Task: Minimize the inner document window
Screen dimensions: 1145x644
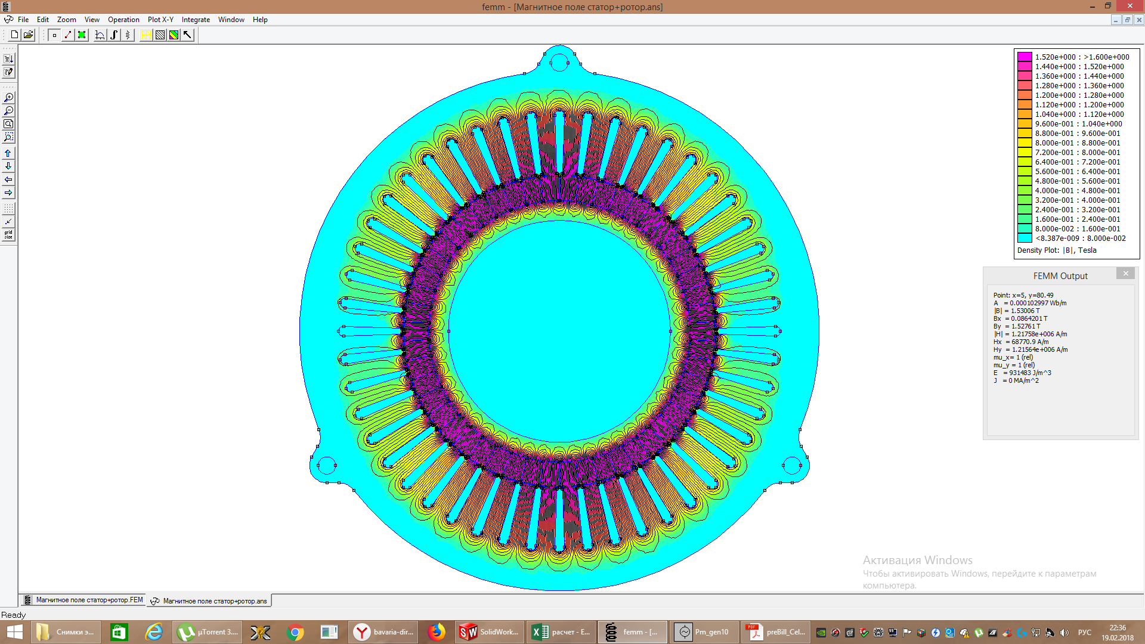Action: tap(1116, 20)
